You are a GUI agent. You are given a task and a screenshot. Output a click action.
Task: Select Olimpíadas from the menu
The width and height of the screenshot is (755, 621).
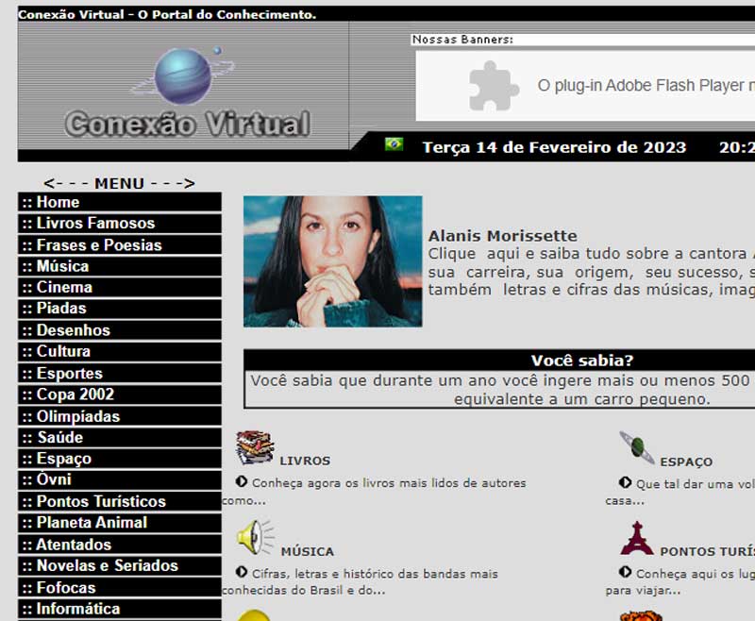pyautogui.click(x=120, y=416)
